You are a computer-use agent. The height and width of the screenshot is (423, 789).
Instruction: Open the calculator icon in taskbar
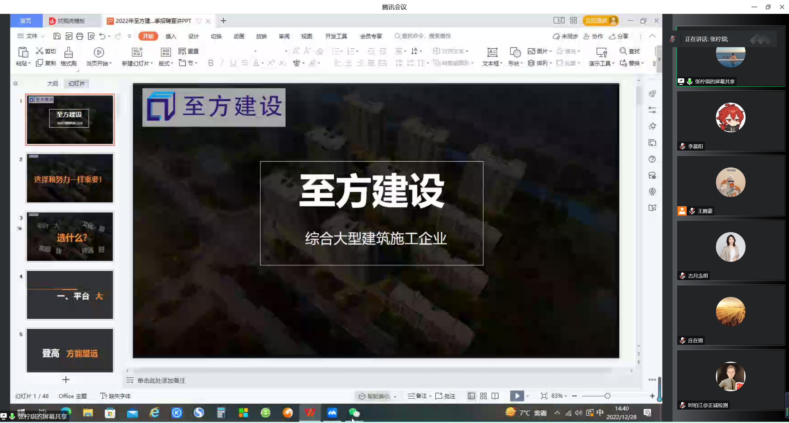221,413
